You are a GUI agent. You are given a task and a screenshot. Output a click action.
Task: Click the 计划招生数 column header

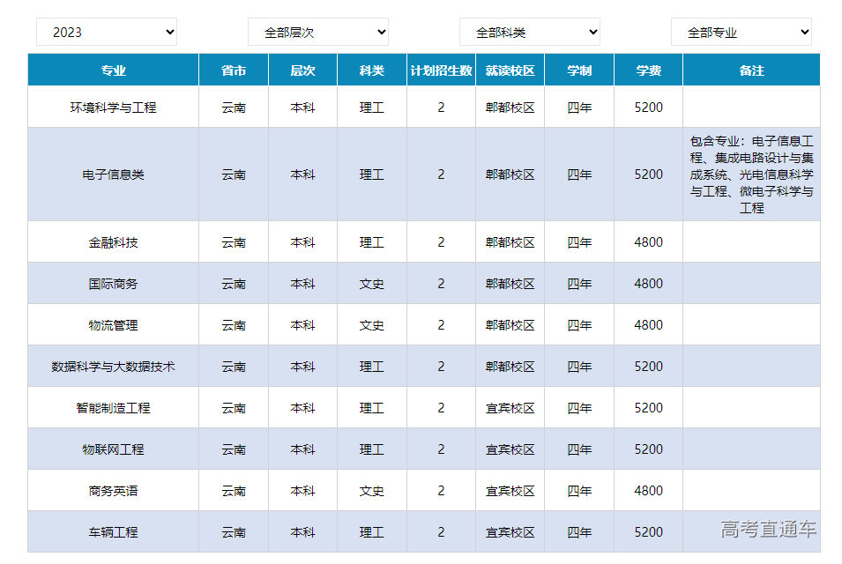click(x=441, y=70)
